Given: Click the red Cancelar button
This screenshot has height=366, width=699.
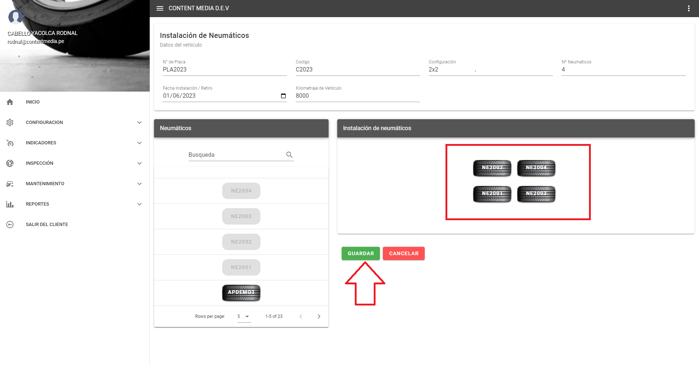Looking at the screenshot, I should coord(404,253).
